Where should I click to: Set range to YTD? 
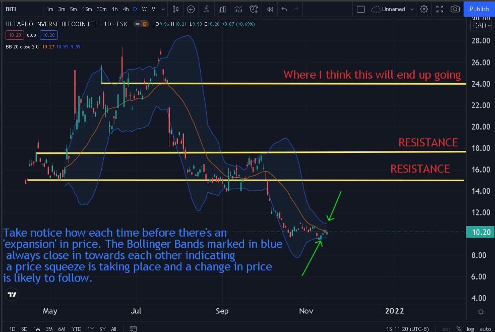tap(76, 329)
